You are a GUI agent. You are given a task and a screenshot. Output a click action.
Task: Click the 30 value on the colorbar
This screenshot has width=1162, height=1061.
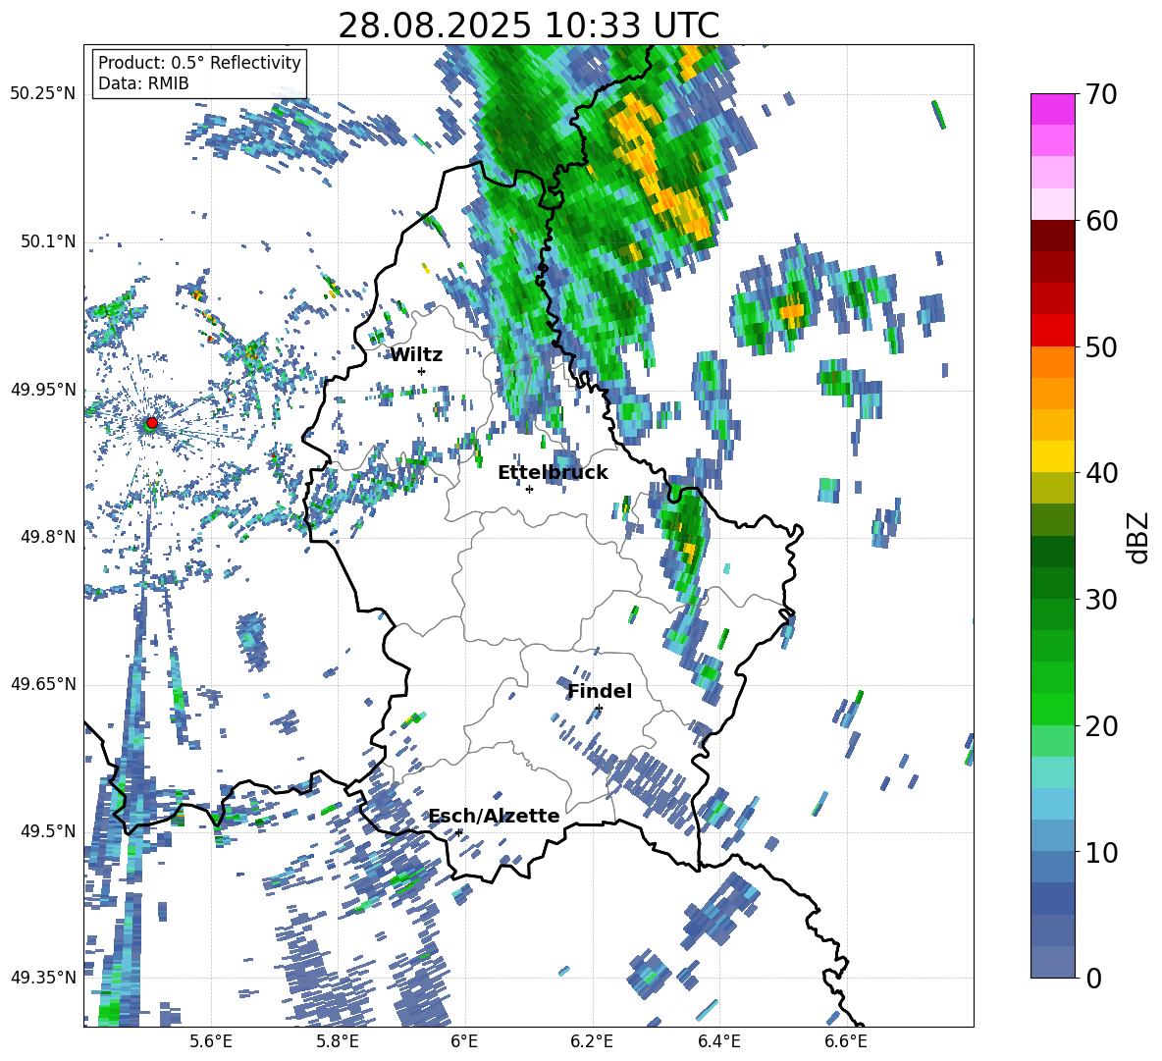[x=1102, y=600]
